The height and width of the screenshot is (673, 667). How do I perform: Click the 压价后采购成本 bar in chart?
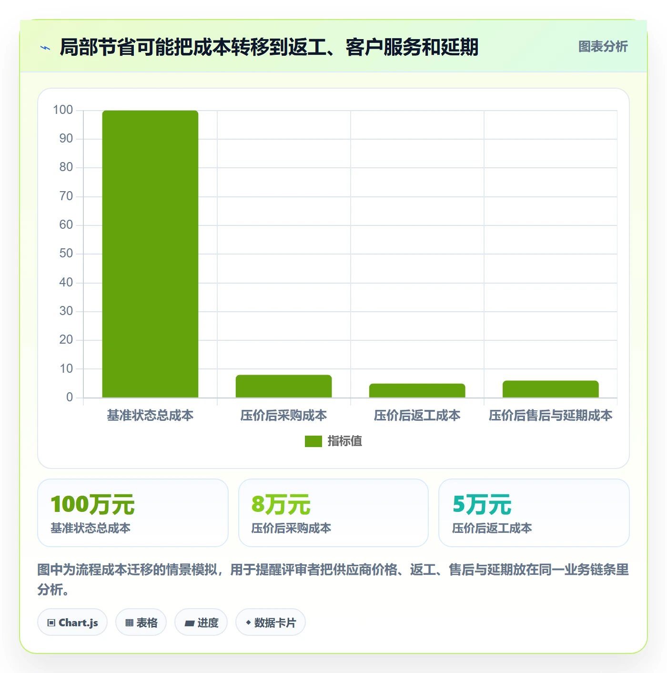pos(283,386)
